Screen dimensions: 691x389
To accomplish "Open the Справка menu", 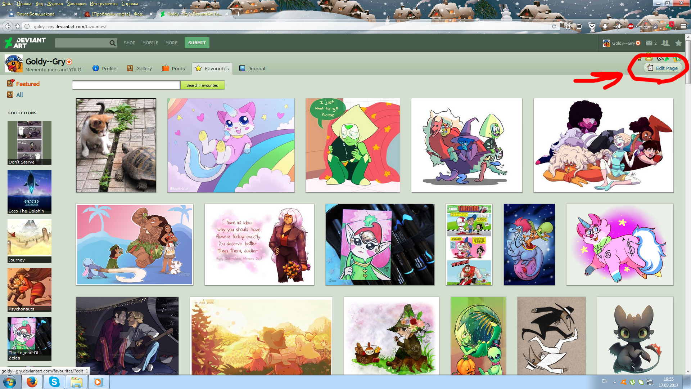I will pos(130,4).
